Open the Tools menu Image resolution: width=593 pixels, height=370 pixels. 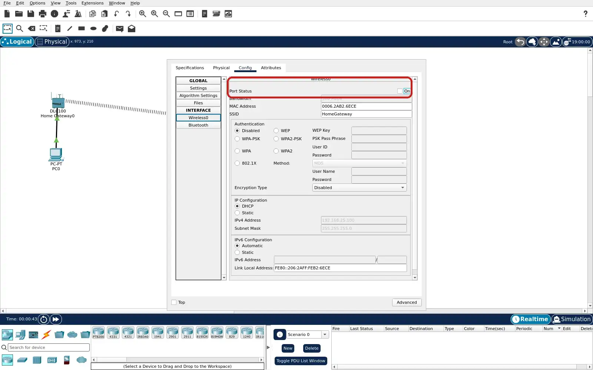click(x=71, y=3)
